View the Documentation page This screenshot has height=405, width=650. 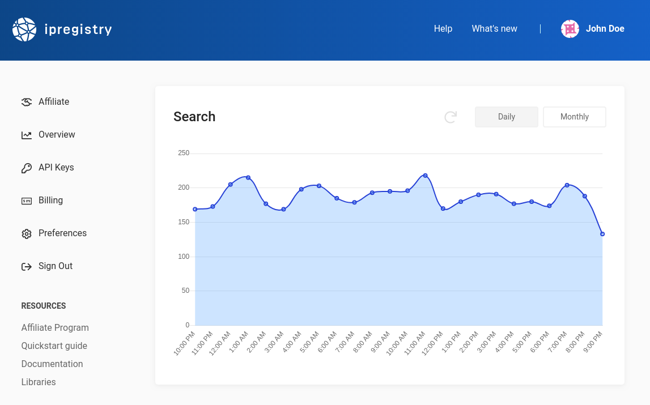tap(52, 364)
